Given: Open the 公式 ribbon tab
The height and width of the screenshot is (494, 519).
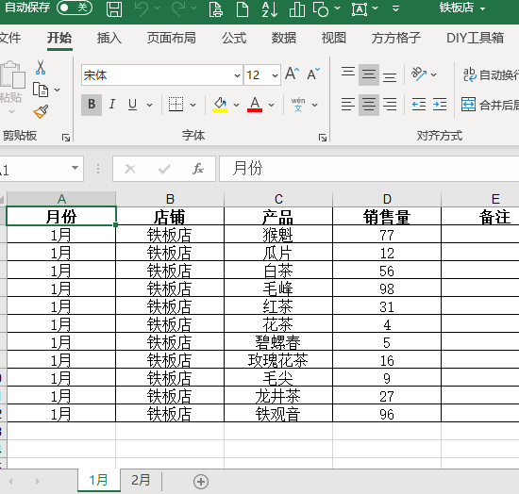Looking at the screenshot, I should click(x=234, y=38).
